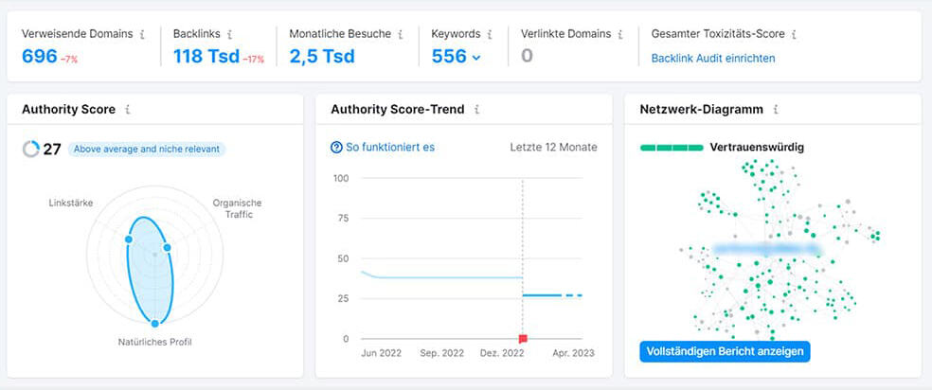The width and height of the screenshot is (932, 390).
Task: Click info icon next to Monatliche Besuche
Action: coord(400,34)
